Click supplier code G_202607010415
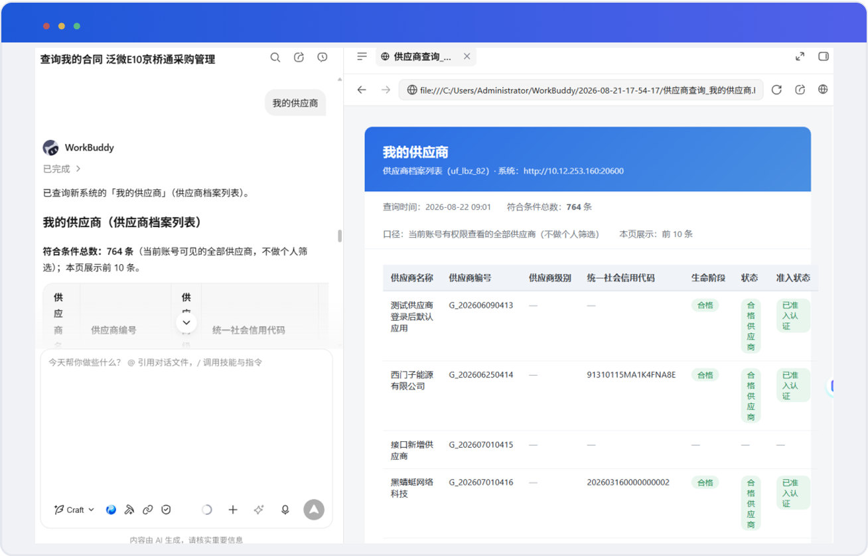 click(480, 445)
